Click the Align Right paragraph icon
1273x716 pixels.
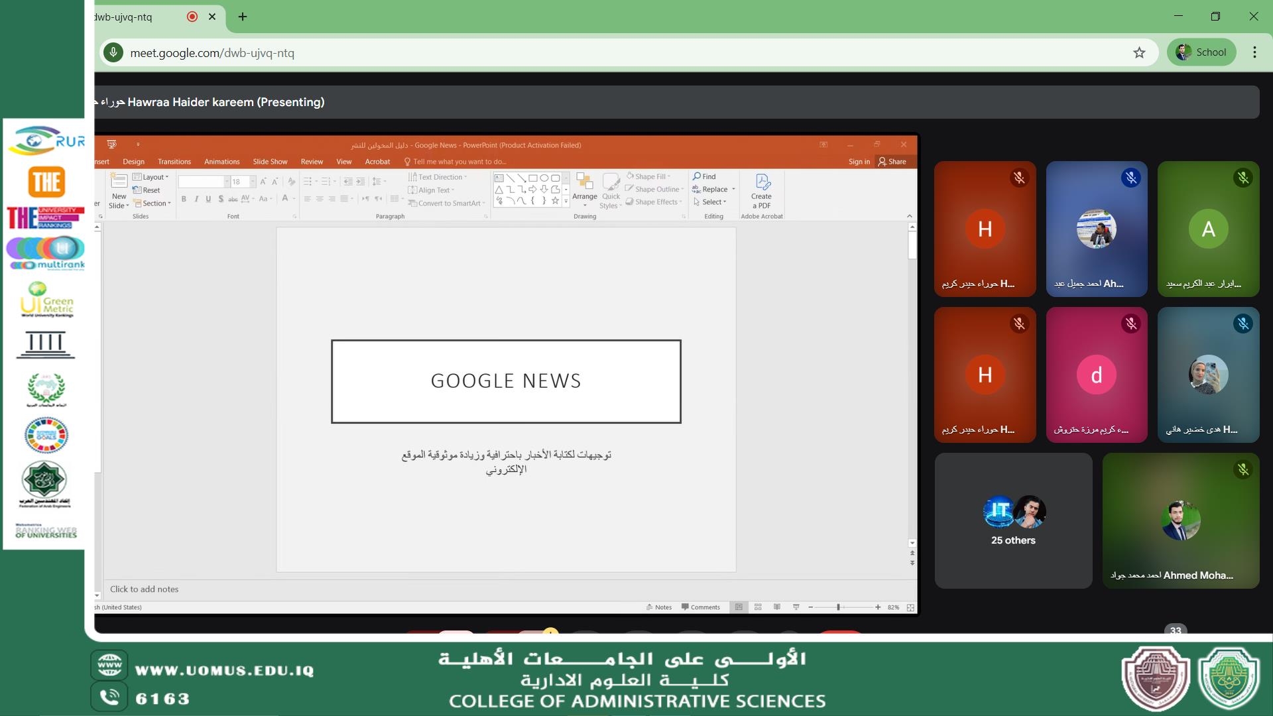[332, 199]
